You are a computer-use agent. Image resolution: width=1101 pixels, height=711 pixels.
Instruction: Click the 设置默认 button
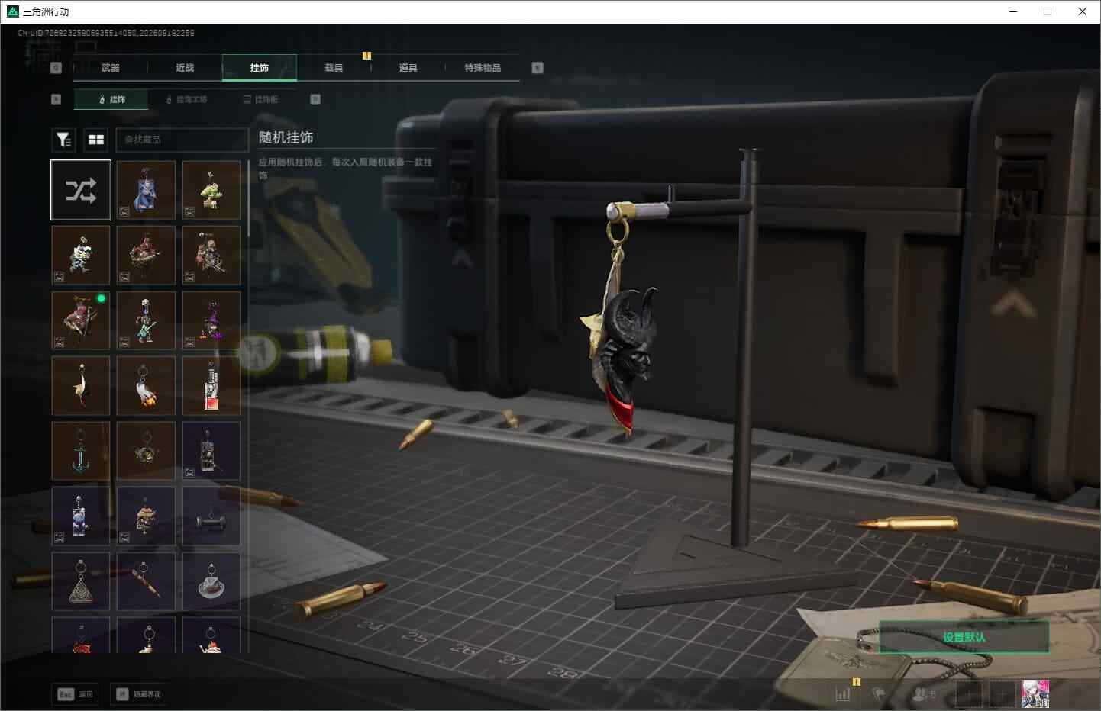point(964,637)
